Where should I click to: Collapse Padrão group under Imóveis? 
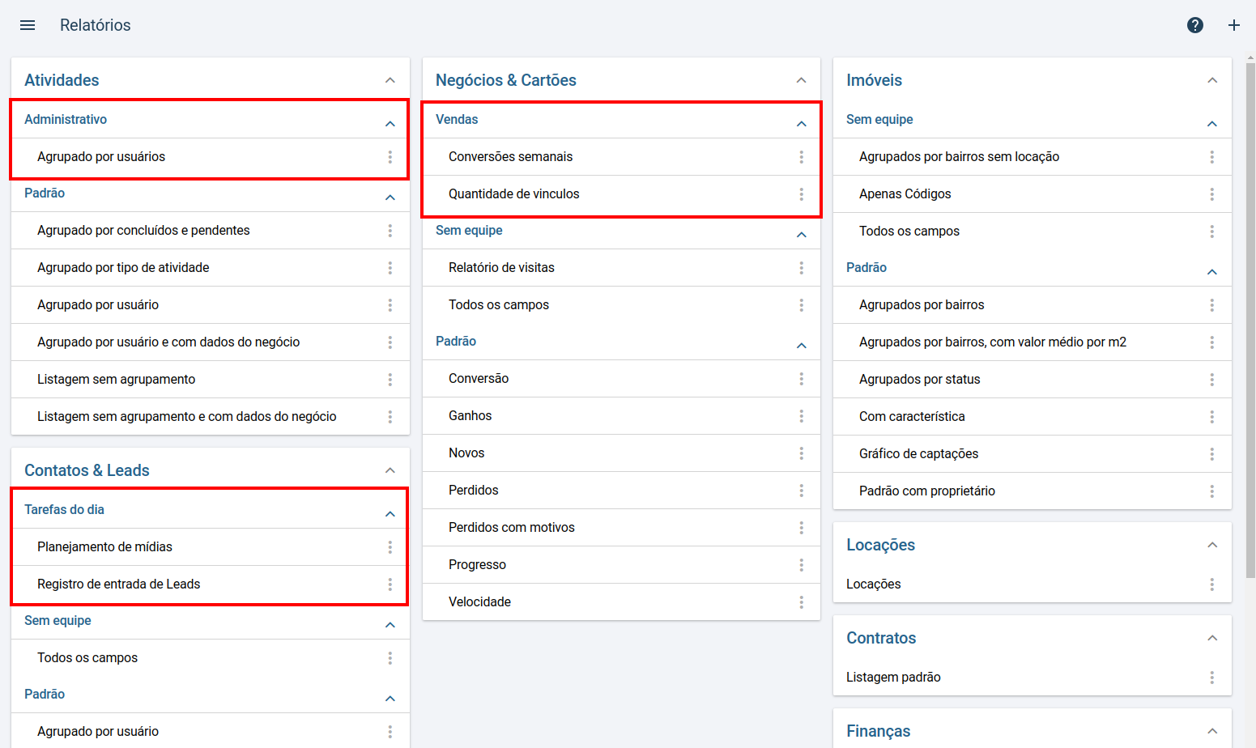(x=1212, y=272)
